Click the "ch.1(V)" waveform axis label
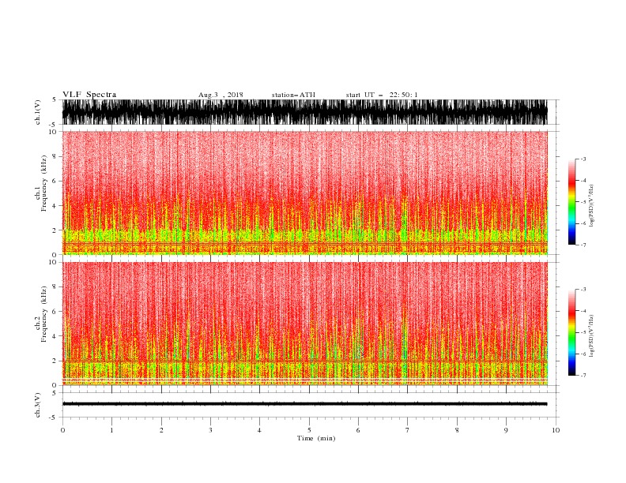 (38, 112)
